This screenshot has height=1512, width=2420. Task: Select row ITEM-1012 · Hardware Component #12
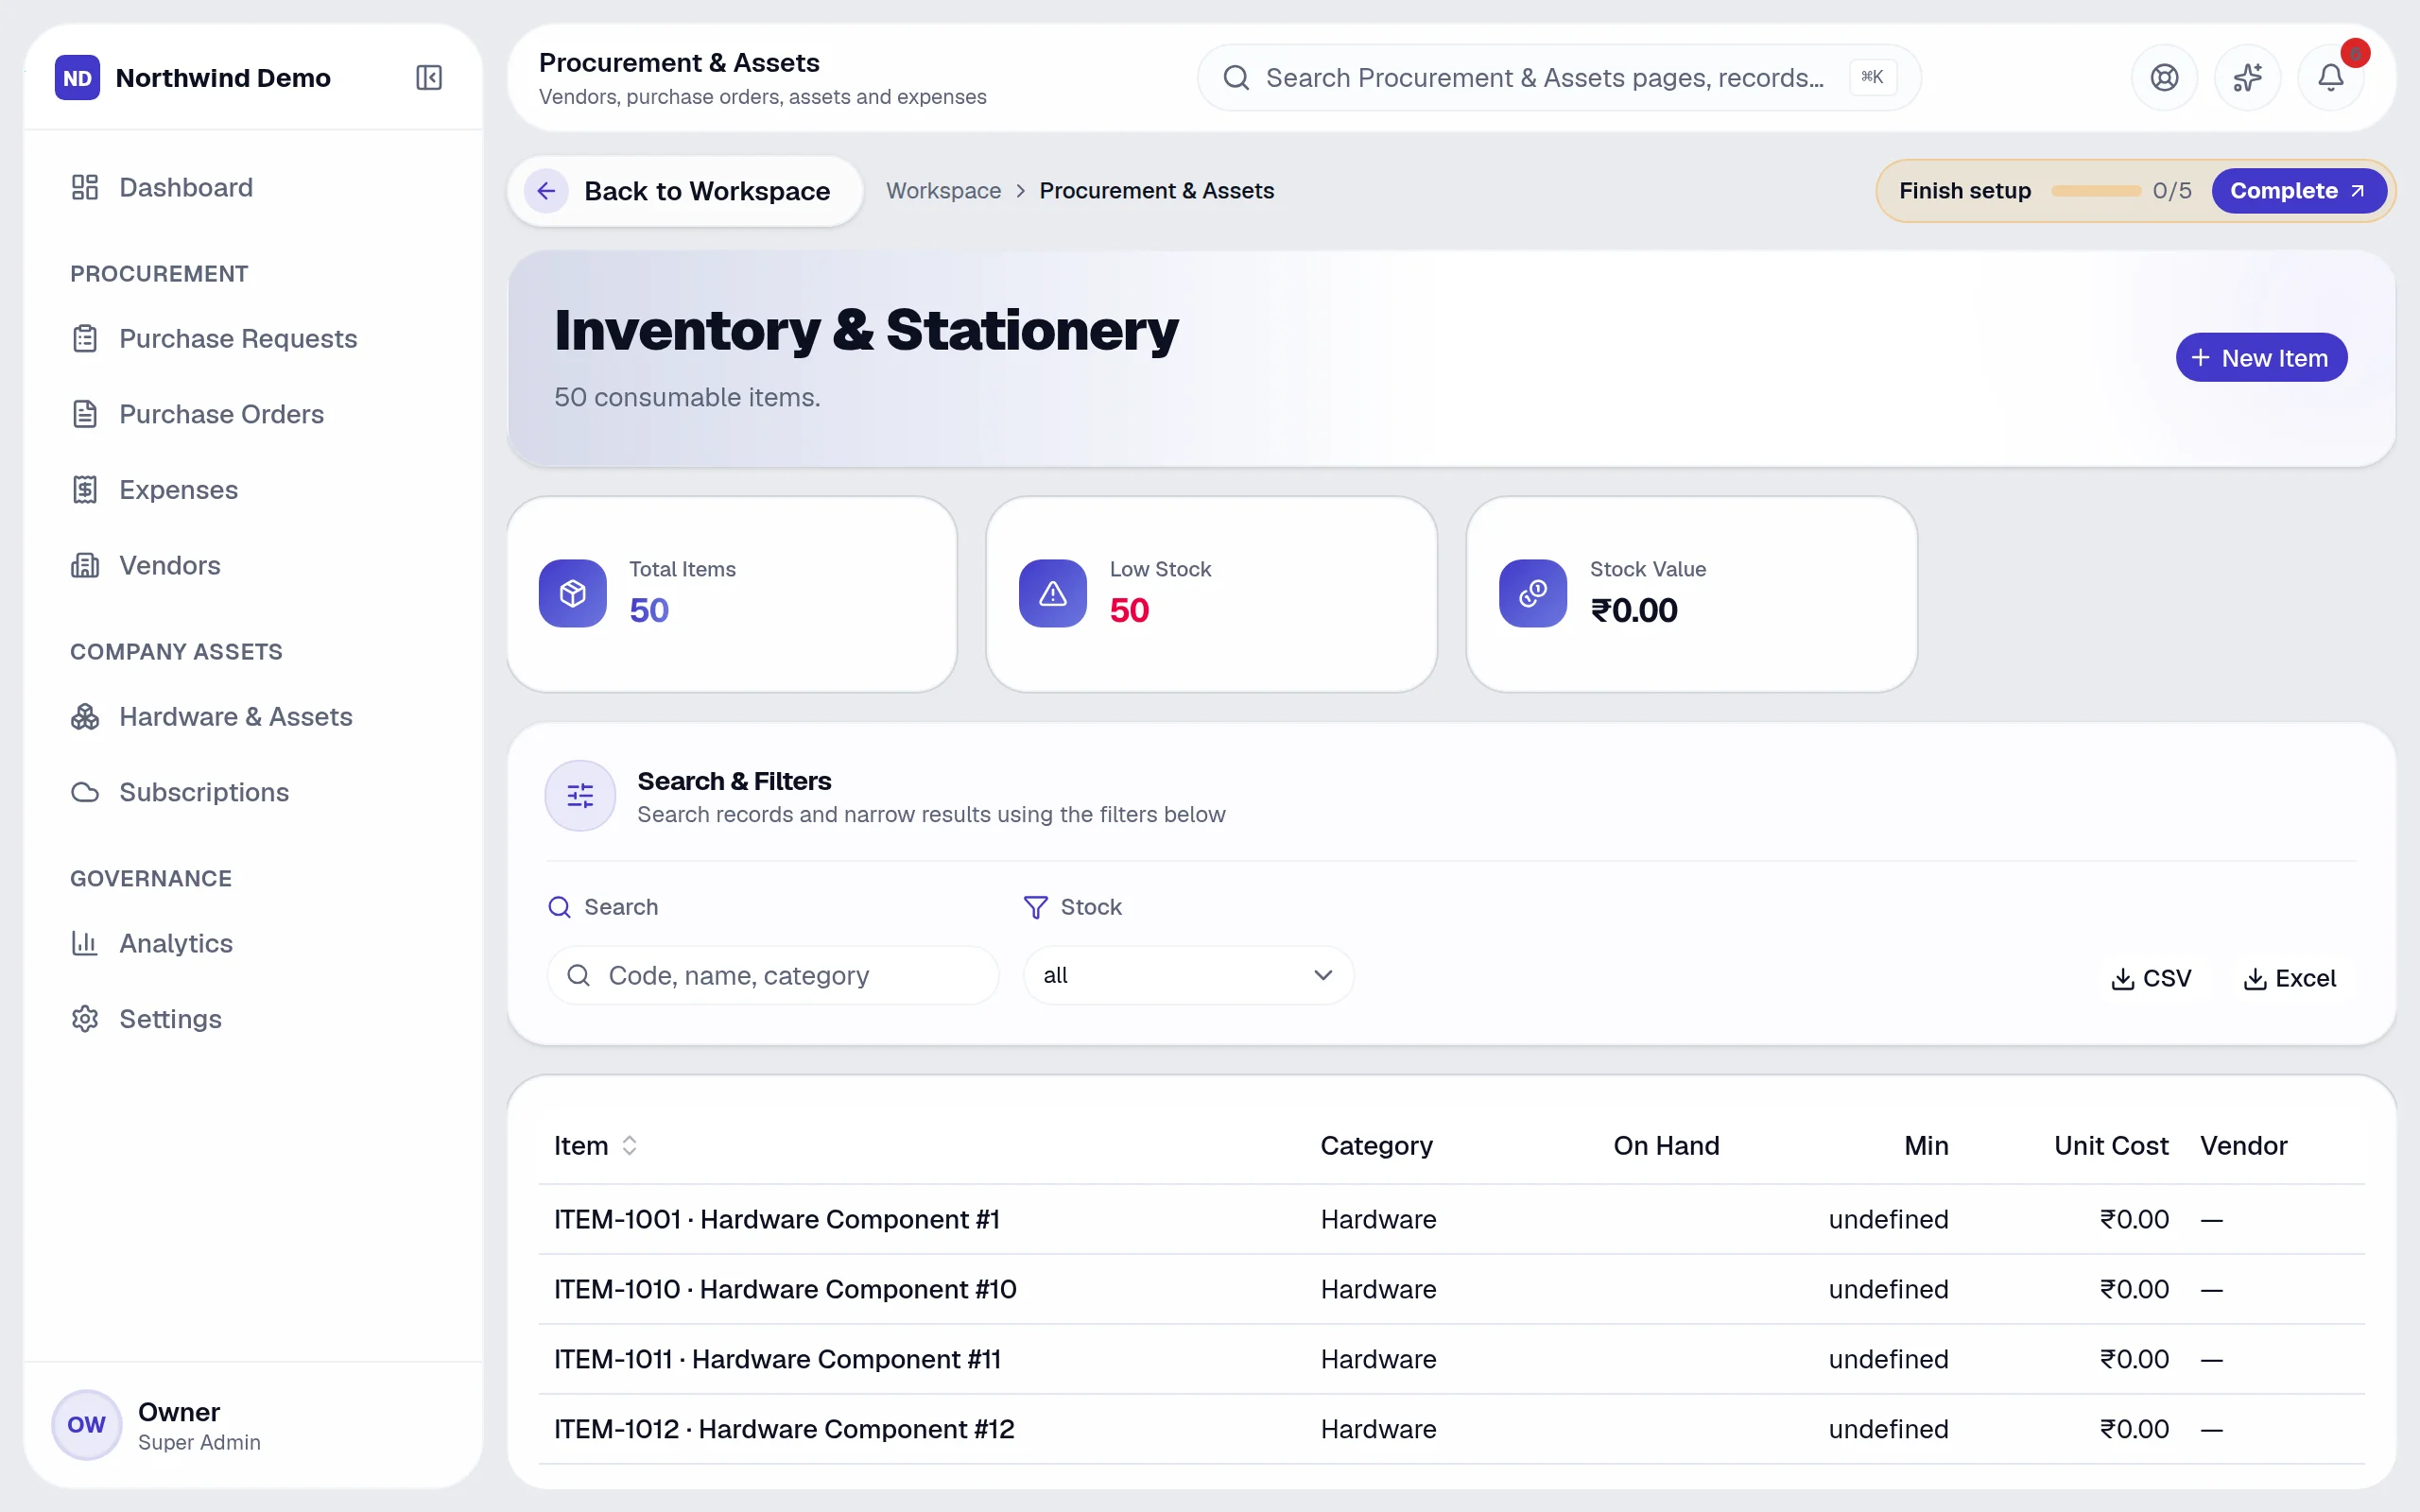(1452, 1429)
